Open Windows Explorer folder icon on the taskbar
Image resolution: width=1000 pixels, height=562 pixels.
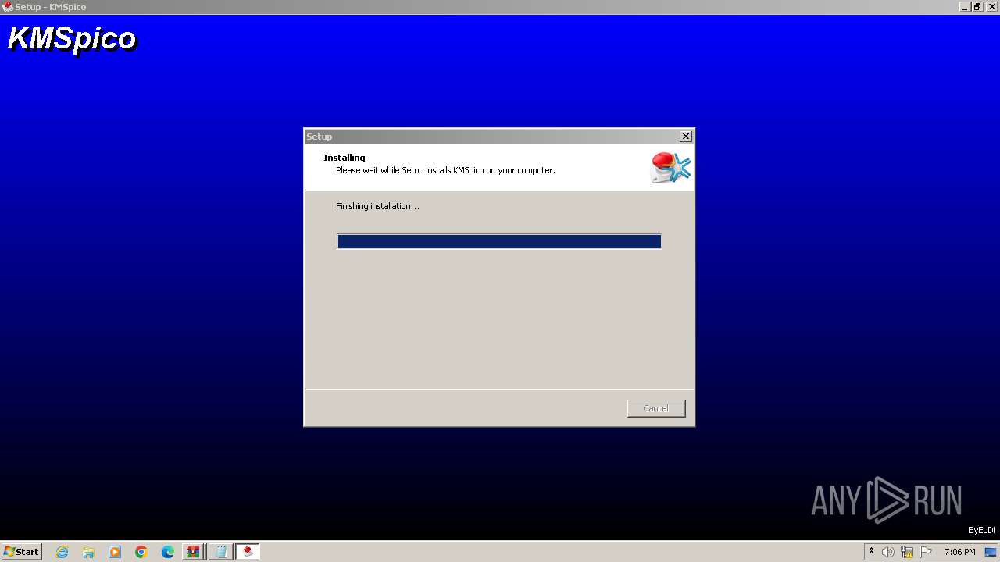click(x=88, y=552)
